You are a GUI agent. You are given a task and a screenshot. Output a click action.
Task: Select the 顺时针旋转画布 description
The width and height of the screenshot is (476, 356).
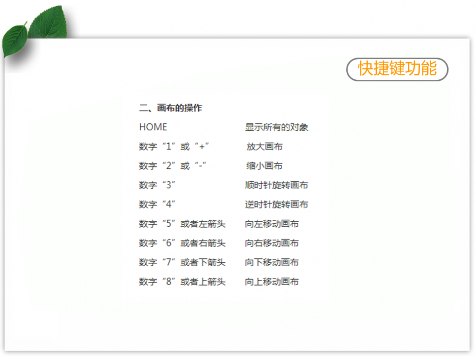(x=276, y=185)
